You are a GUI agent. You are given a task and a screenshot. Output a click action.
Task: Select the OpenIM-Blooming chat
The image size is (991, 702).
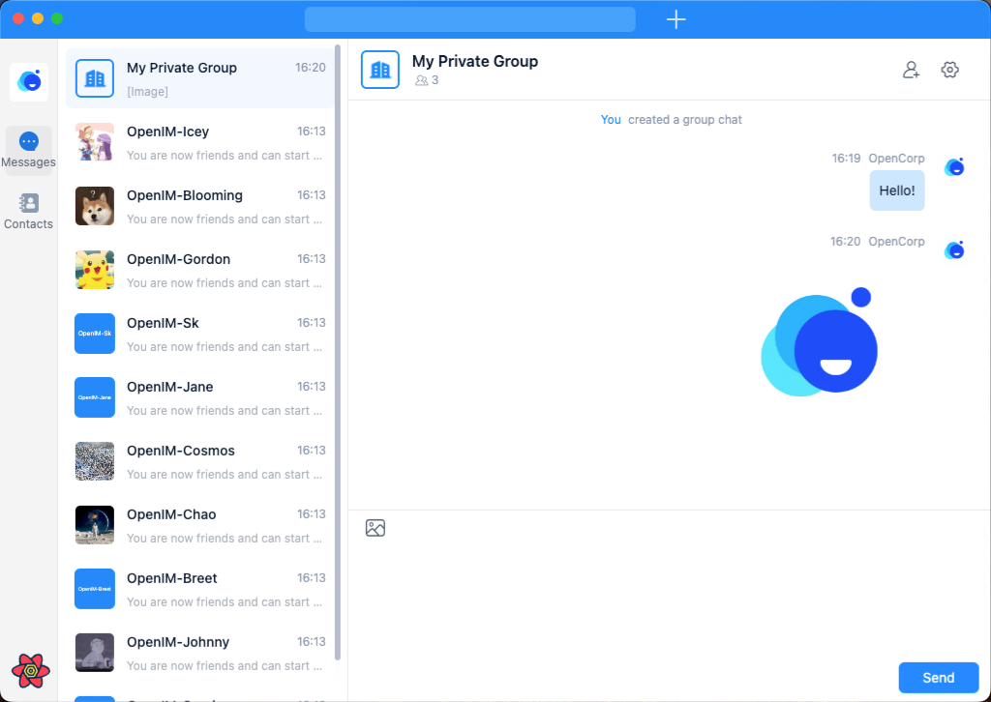tap(200, 206)
